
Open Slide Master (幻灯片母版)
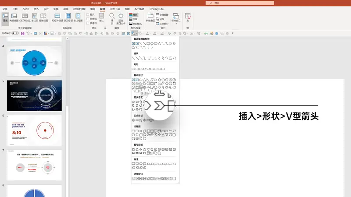tap(57, 18)
